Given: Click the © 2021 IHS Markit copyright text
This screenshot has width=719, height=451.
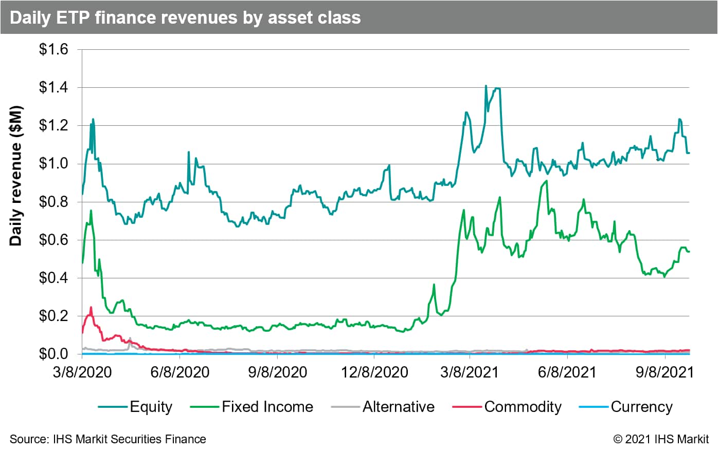Looking at the screenshot, I should (x=661, y=439).
